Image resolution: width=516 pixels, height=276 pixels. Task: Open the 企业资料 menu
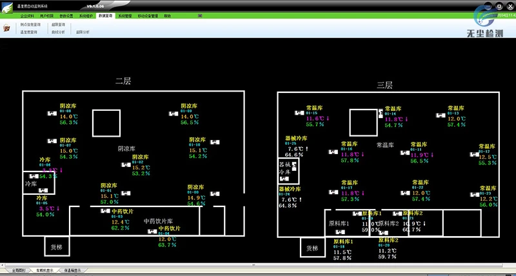[x=28, y=14]
